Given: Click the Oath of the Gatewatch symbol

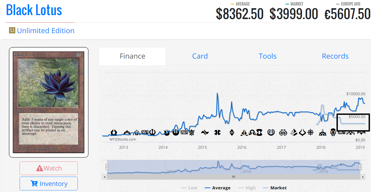Looking at the screenshot, I should pyautogui.click(x=244, y=132).
